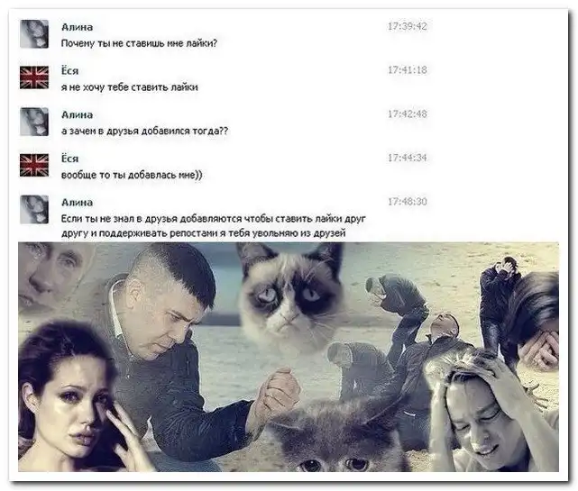Click name Алина above 'Если ты не знал' message

point(77,203)
